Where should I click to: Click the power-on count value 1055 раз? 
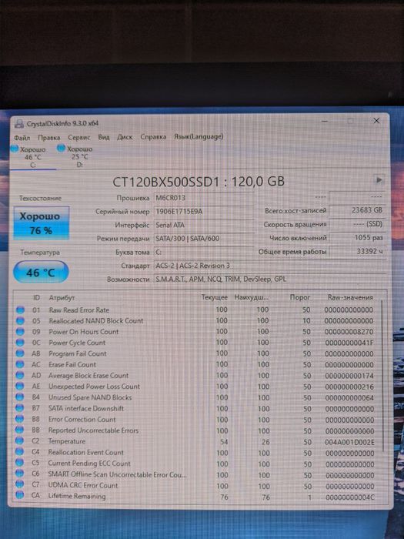click(x=357, y=237)
